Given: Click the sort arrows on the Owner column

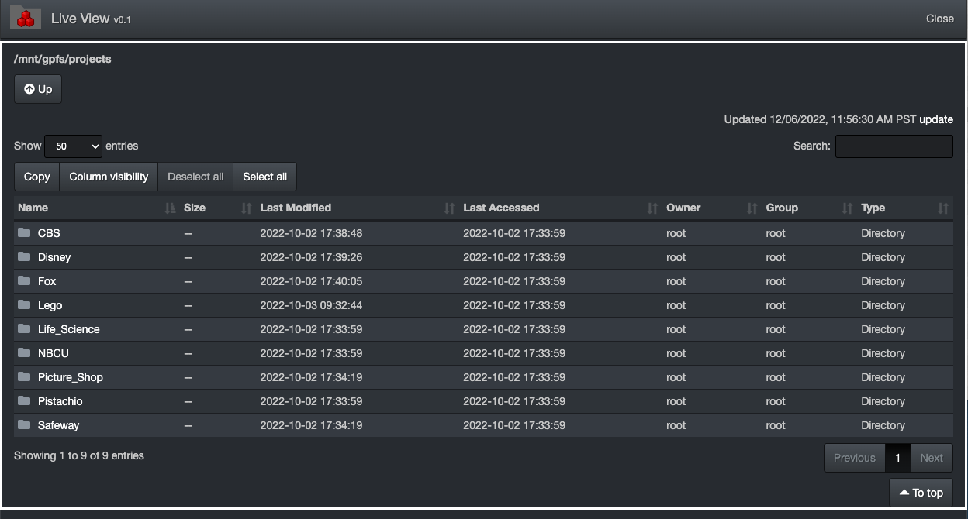Looking at the screenshot, I should 750,208.
